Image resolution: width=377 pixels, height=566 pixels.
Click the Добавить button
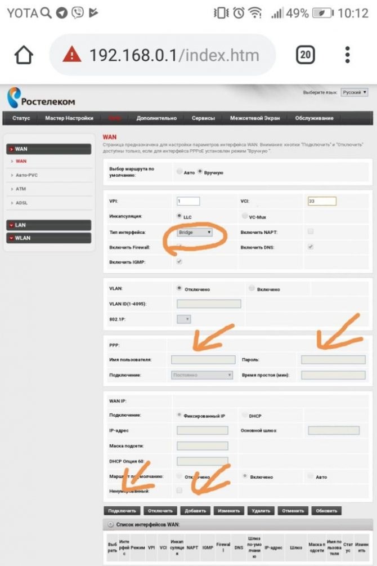pyautogui.click(x=195, y=511)
